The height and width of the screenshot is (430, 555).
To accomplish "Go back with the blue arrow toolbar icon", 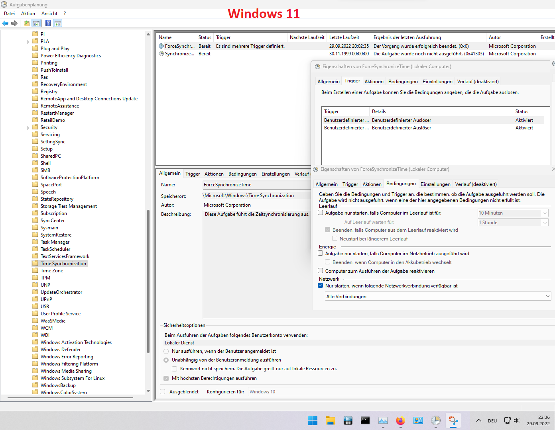I will (5, 23).
